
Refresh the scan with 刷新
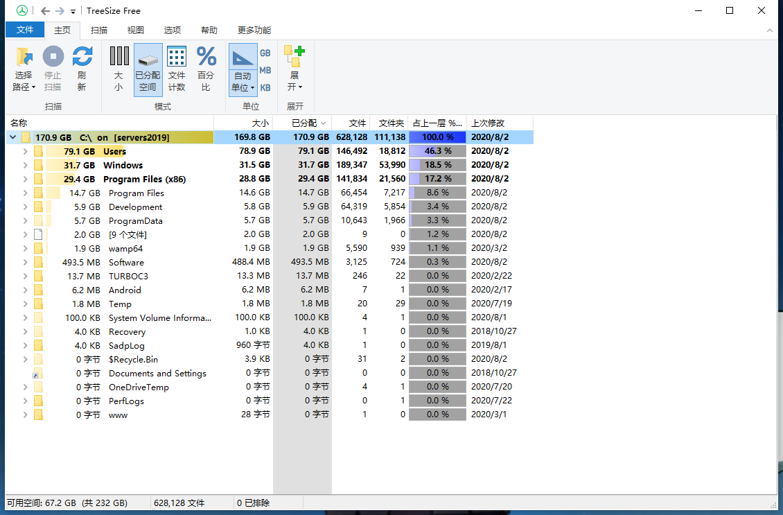click(x=82, y=69)
